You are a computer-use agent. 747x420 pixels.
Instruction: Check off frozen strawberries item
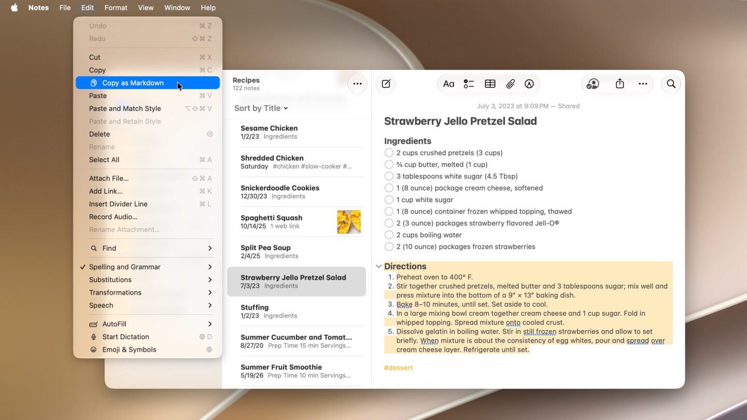point(389,247)
